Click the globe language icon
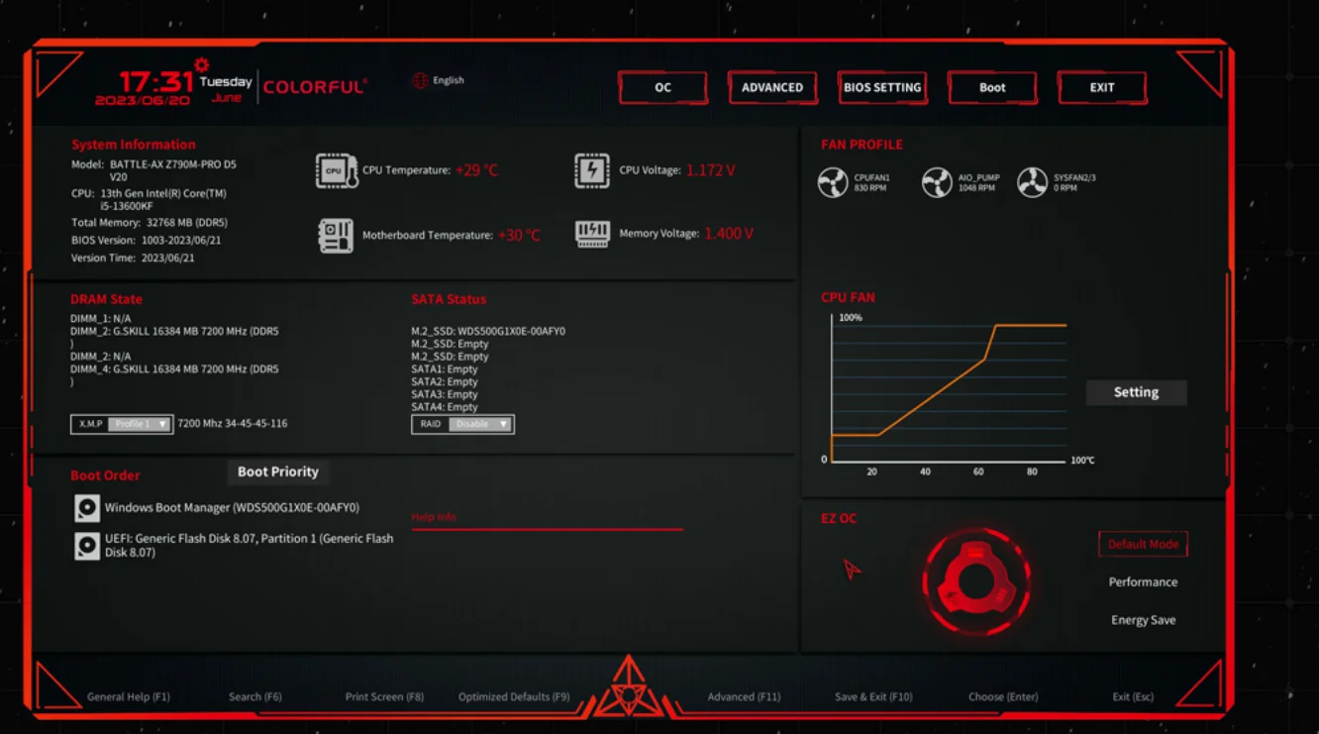 click(x=420, y=81)
